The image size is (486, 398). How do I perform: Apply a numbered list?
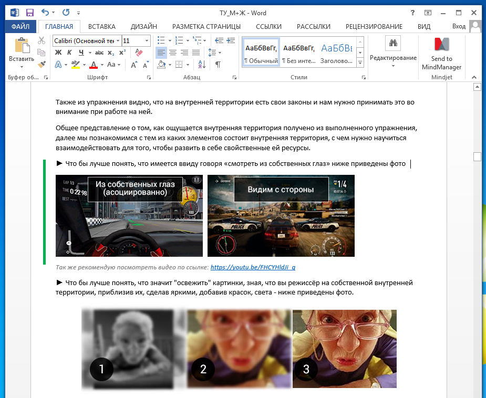point(179,40)
